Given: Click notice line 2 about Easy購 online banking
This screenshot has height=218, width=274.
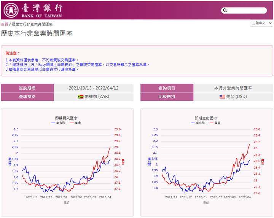Looking at the screenshot, I should coord(77,65).
